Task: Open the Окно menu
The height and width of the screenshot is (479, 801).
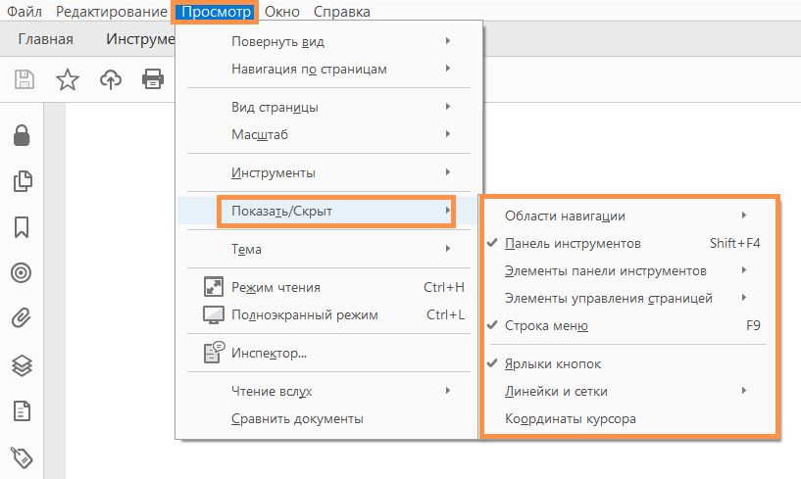Action: point(282,11)
